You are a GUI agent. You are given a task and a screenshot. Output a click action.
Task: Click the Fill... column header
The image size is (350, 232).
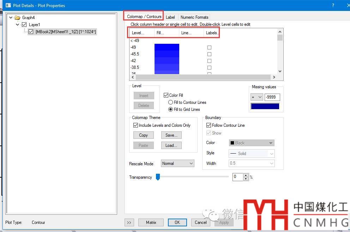(x=167, y=33)
